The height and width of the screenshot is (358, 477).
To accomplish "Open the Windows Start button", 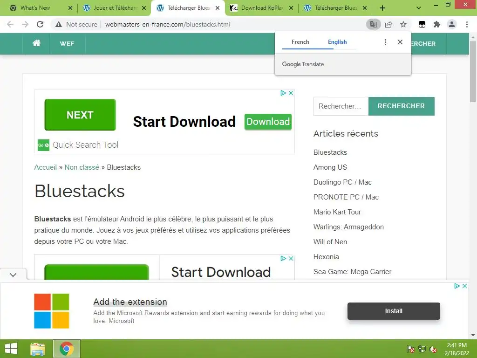I will (11, 349).
